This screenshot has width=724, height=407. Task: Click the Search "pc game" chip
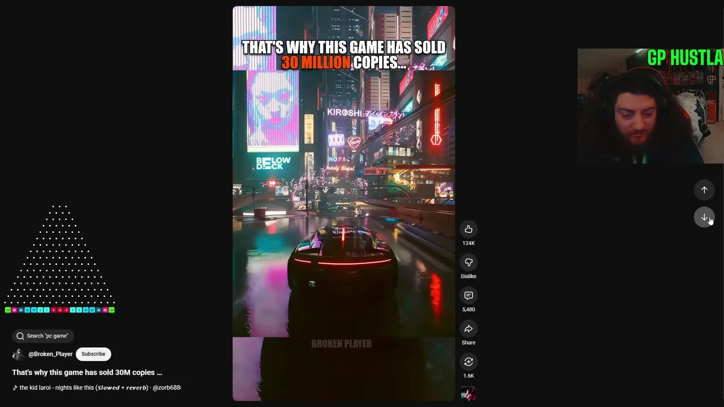pyautogui.click(x=43, y=336)
